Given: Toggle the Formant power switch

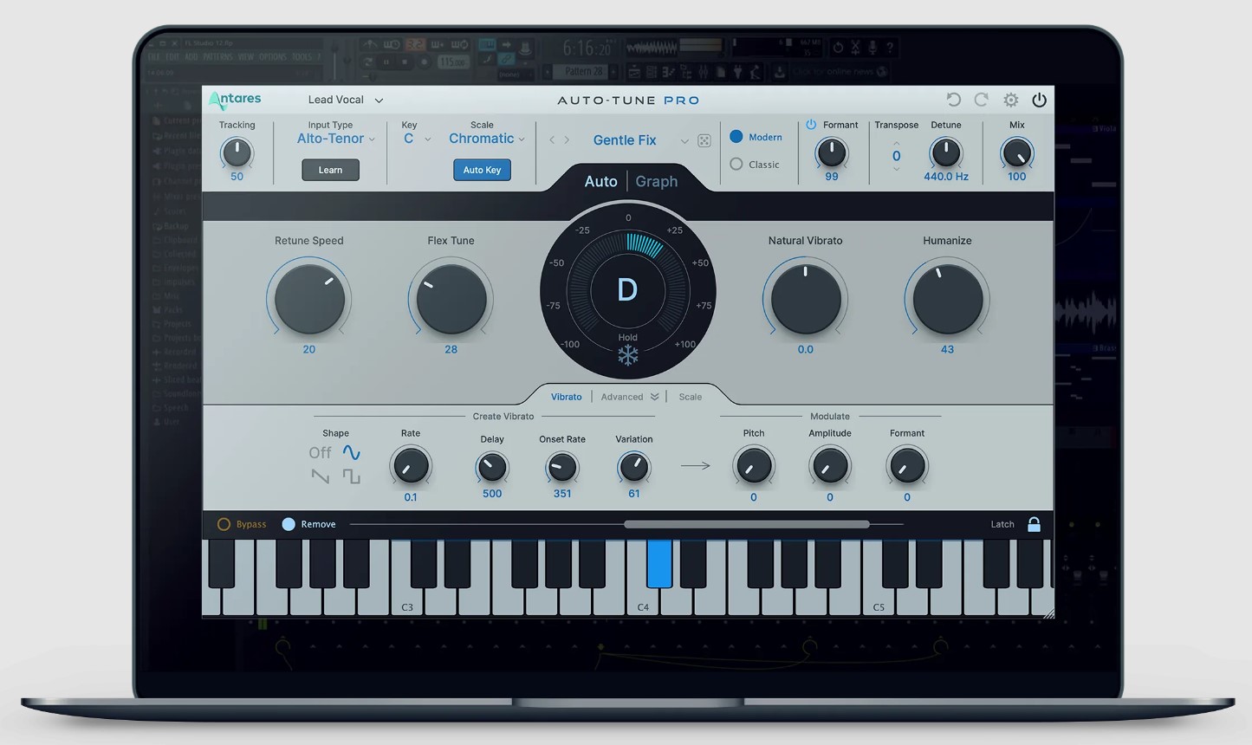Looking at the screenshot, I should point(811,125).
